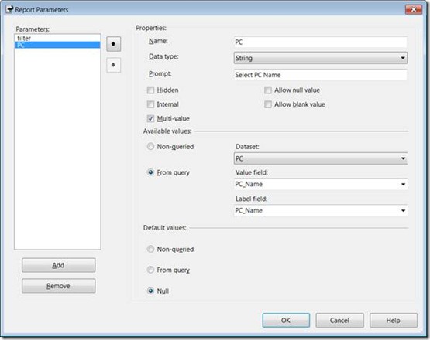Enable the Hidden checkbox
Viewport: 430px width, 340px height.
150,90
